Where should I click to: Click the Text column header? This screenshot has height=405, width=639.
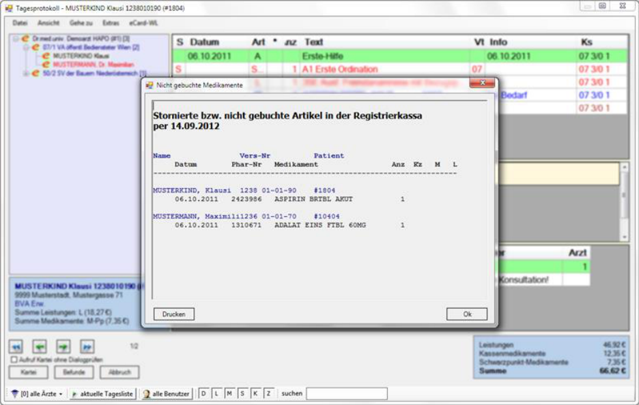313,42
